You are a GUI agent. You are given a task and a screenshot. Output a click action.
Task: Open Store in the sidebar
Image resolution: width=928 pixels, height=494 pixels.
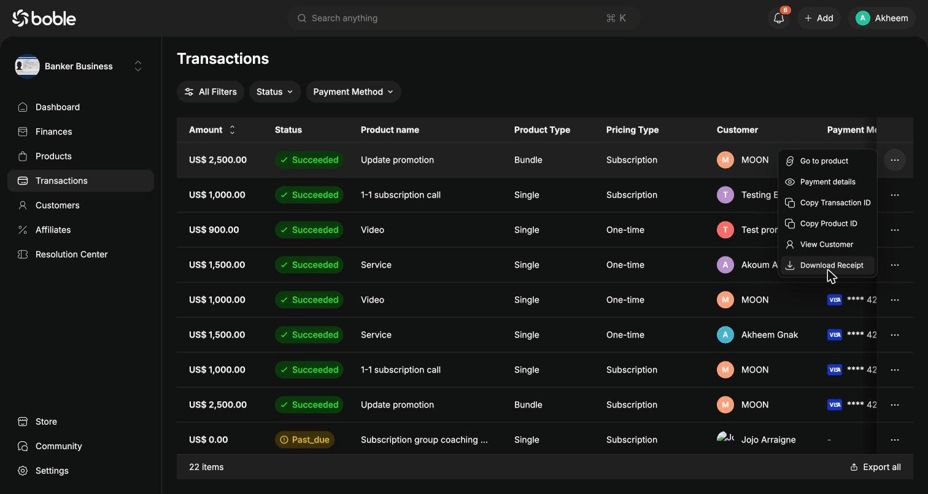point(80,422)
